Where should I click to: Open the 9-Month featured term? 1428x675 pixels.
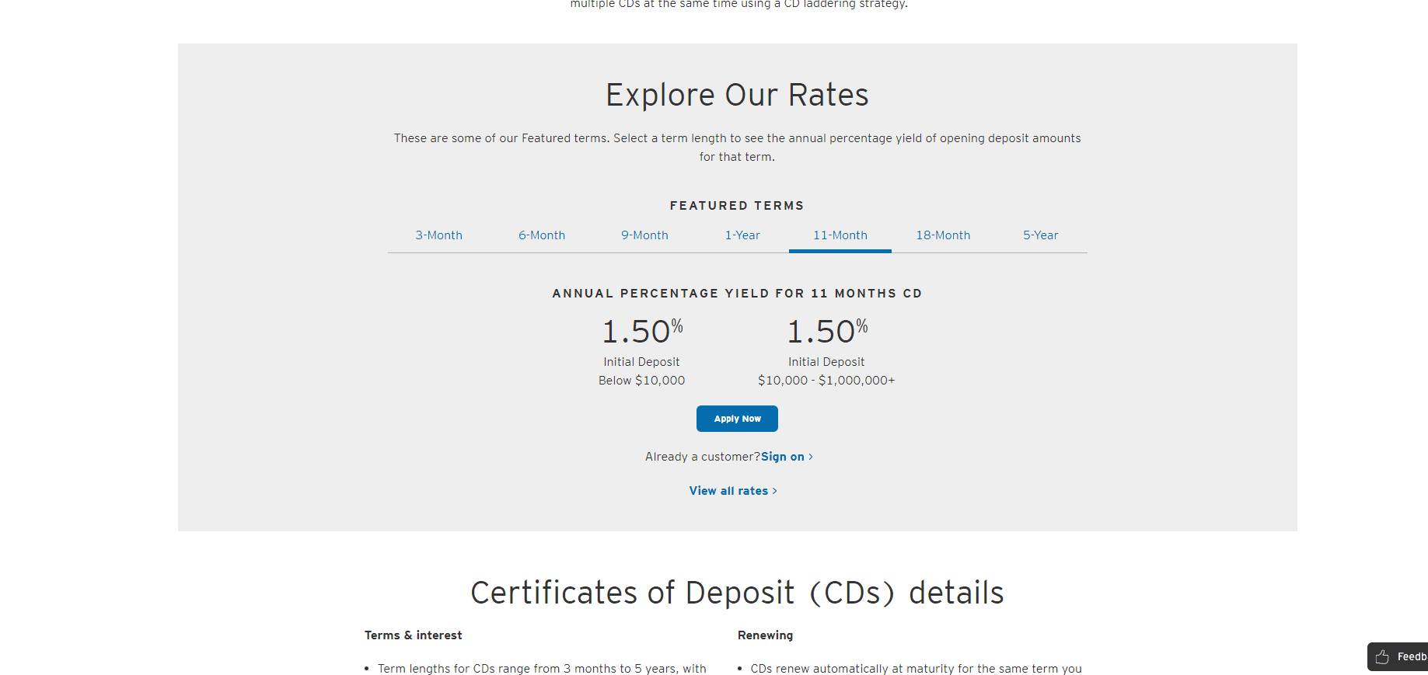coord(644,235)
